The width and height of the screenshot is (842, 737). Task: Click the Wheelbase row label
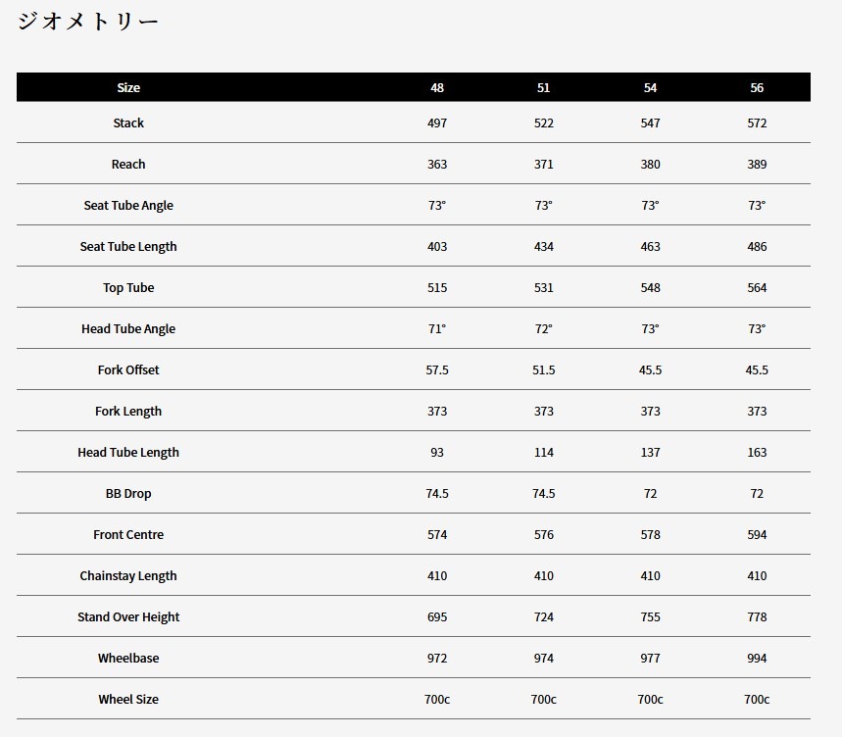point(128,659)
